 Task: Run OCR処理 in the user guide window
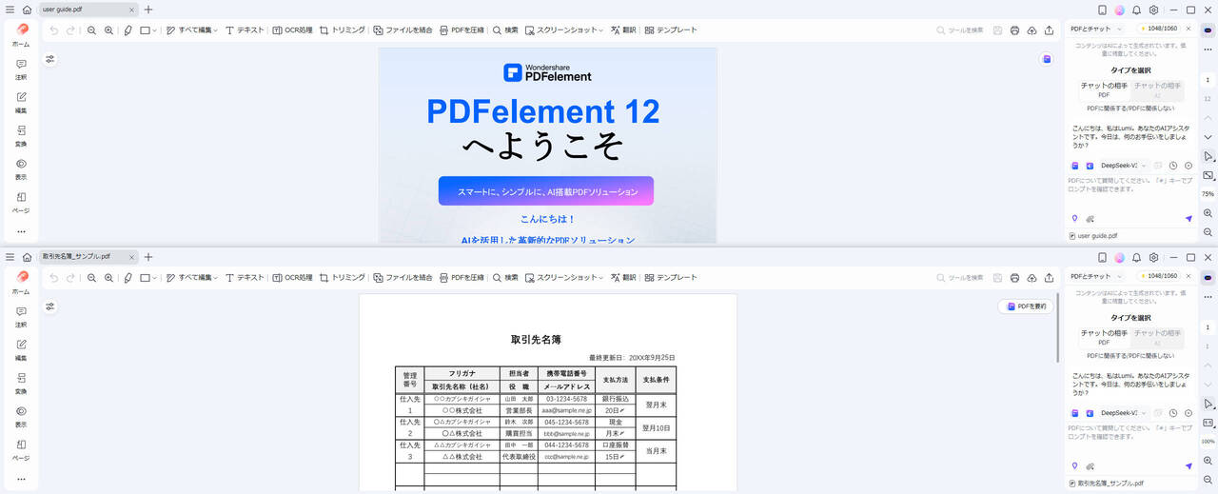[x=292, y=30]
